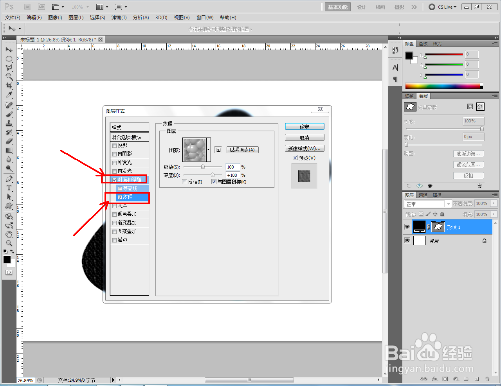Screen dimensions: 501x386
Task: Select the Move tool in the toolbox
Action: click(x=9, y=50)
